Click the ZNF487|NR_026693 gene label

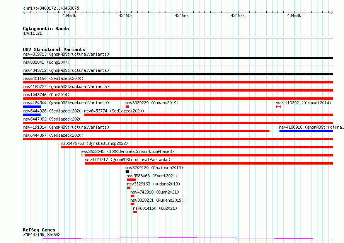point(42,235)
